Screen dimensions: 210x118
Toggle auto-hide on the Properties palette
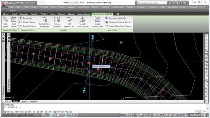pyautogui.click(x=9, y=38)
